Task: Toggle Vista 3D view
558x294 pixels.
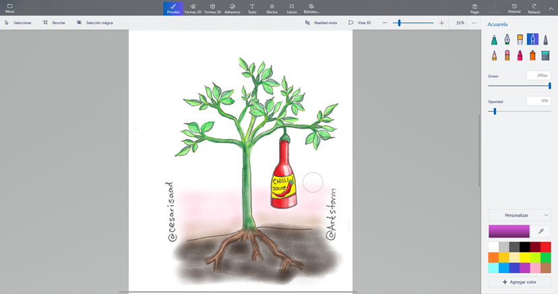Action: point(360,23)
